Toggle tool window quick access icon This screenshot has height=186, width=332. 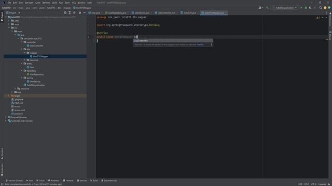pos(2,184)
